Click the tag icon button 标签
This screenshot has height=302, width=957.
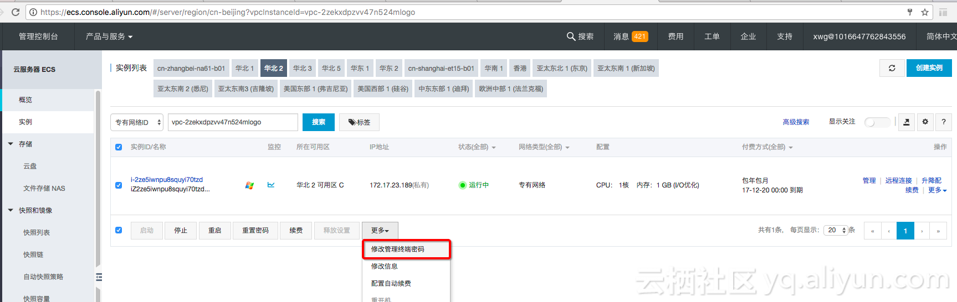359,122
